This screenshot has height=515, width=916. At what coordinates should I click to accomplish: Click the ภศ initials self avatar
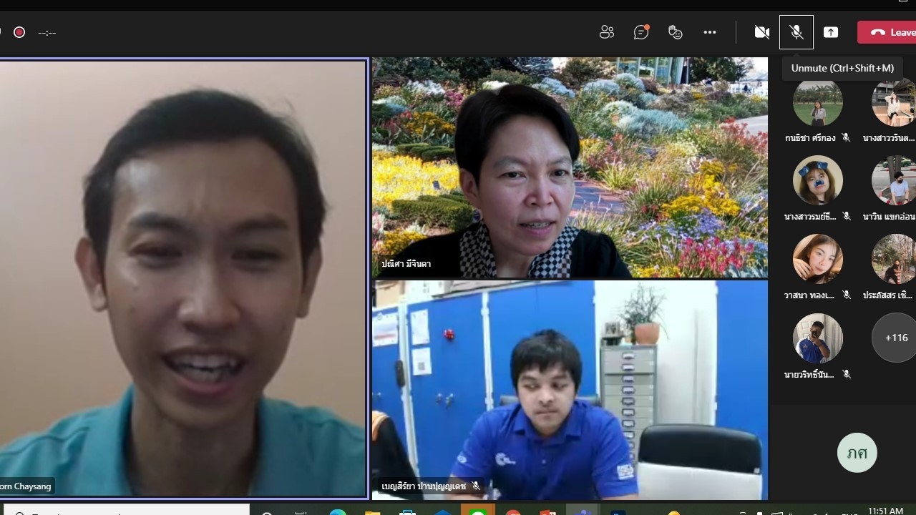tap(857, 453)
